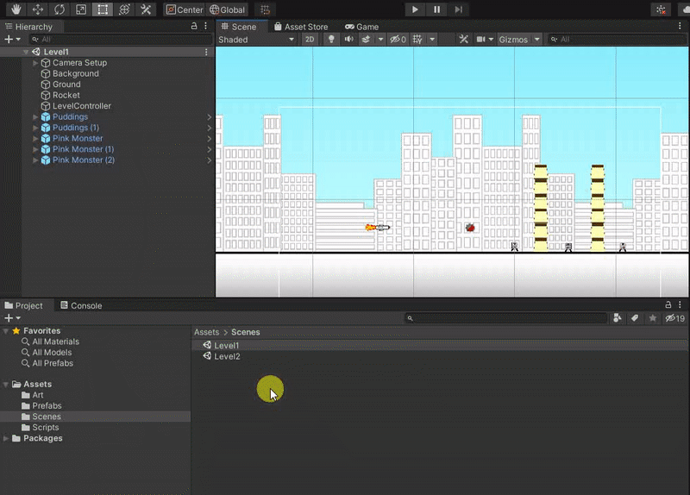Click the Project panel search field
690x495 pixels.
[x=509, y=318]
